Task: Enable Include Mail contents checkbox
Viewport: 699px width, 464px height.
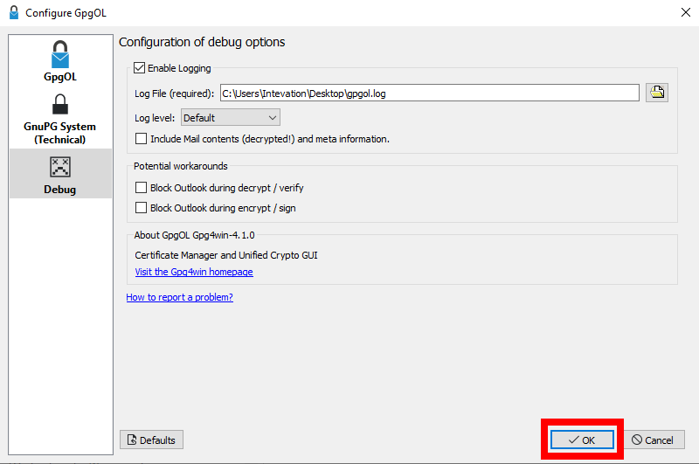Action: pyautogui.click(x=142, y=138)
